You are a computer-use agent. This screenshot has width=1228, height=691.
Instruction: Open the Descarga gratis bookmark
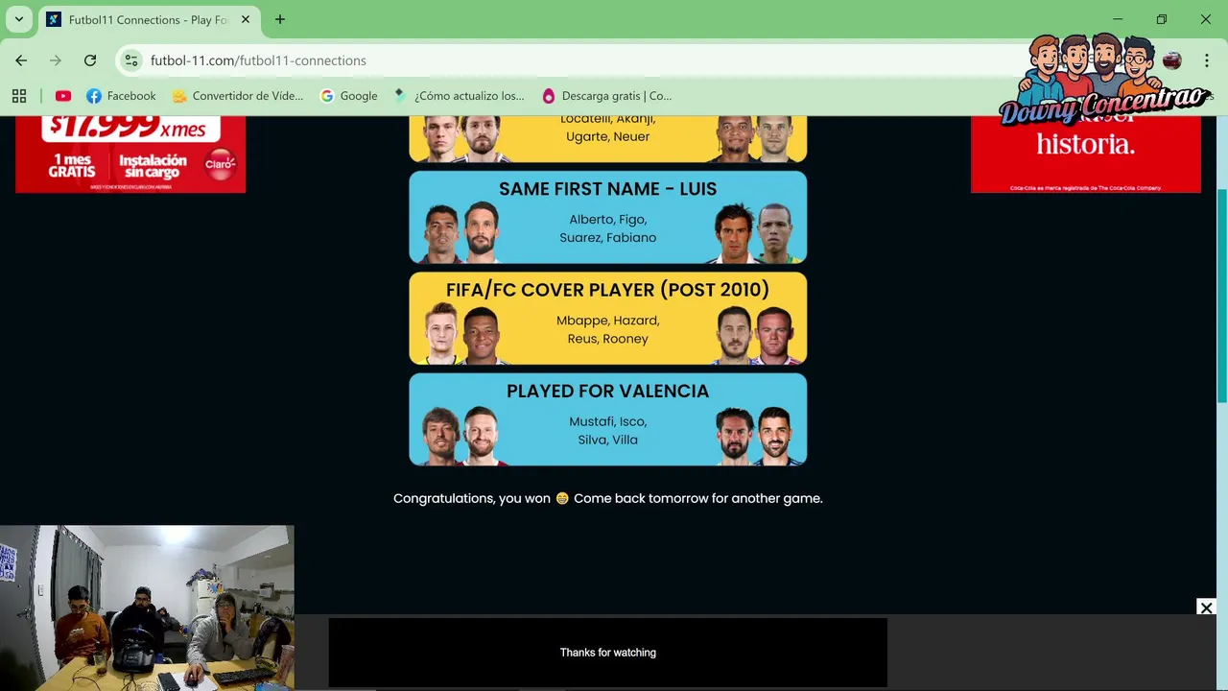point(607,96)
